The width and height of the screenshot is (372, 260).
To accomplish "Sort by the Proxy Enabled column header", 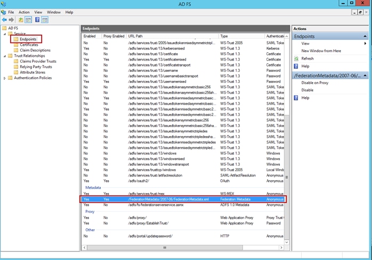I will click(114, 36).
